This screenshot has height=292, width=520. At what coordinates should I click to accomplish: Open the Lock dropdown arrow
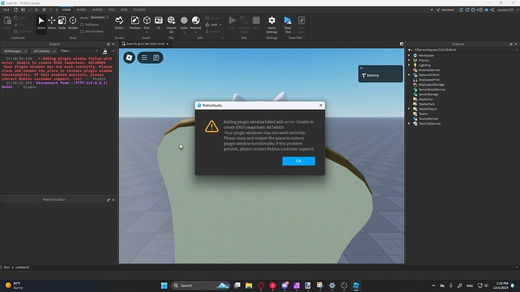(221, 25)
